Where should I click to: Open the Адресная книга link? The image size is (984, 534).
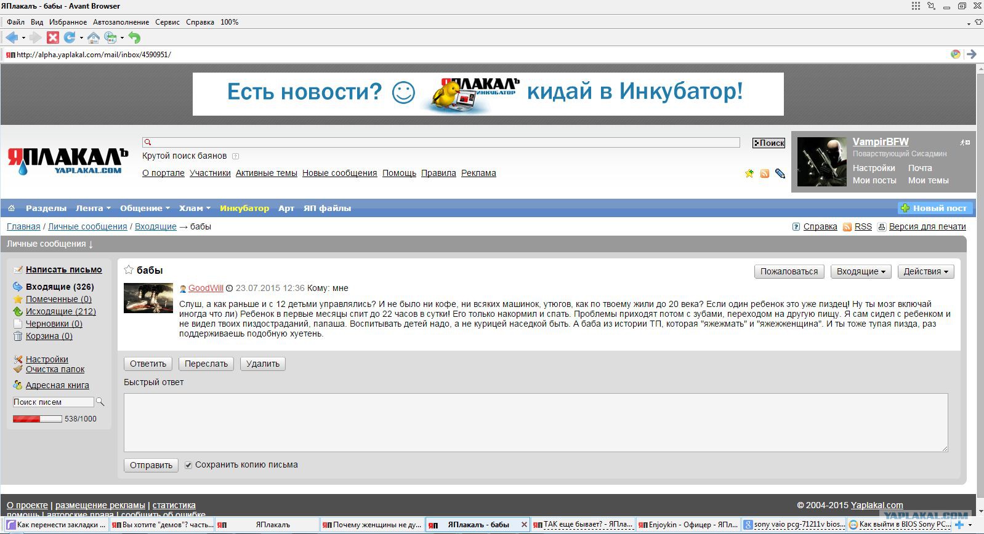tap(57, 385)
